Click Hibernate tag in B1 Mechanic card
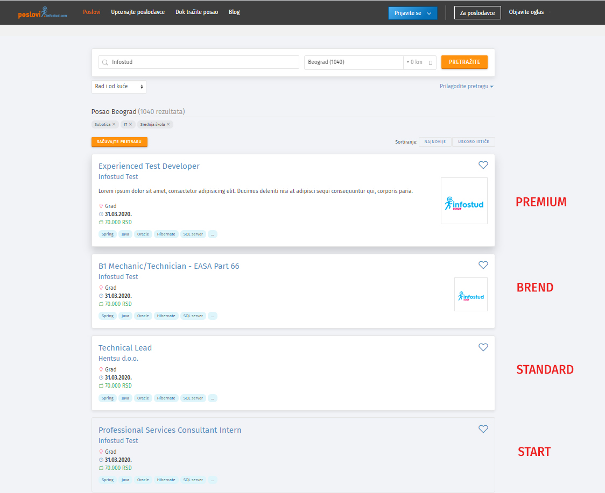 [166, 316]
